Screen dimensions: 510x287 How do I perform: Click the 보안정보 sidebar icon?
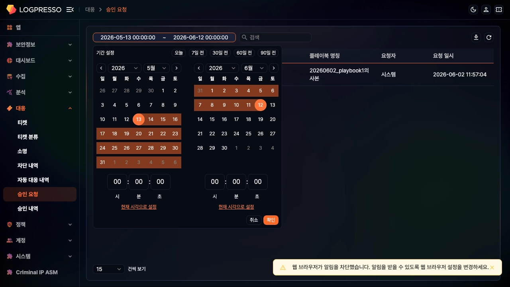[x=10, y=45]
